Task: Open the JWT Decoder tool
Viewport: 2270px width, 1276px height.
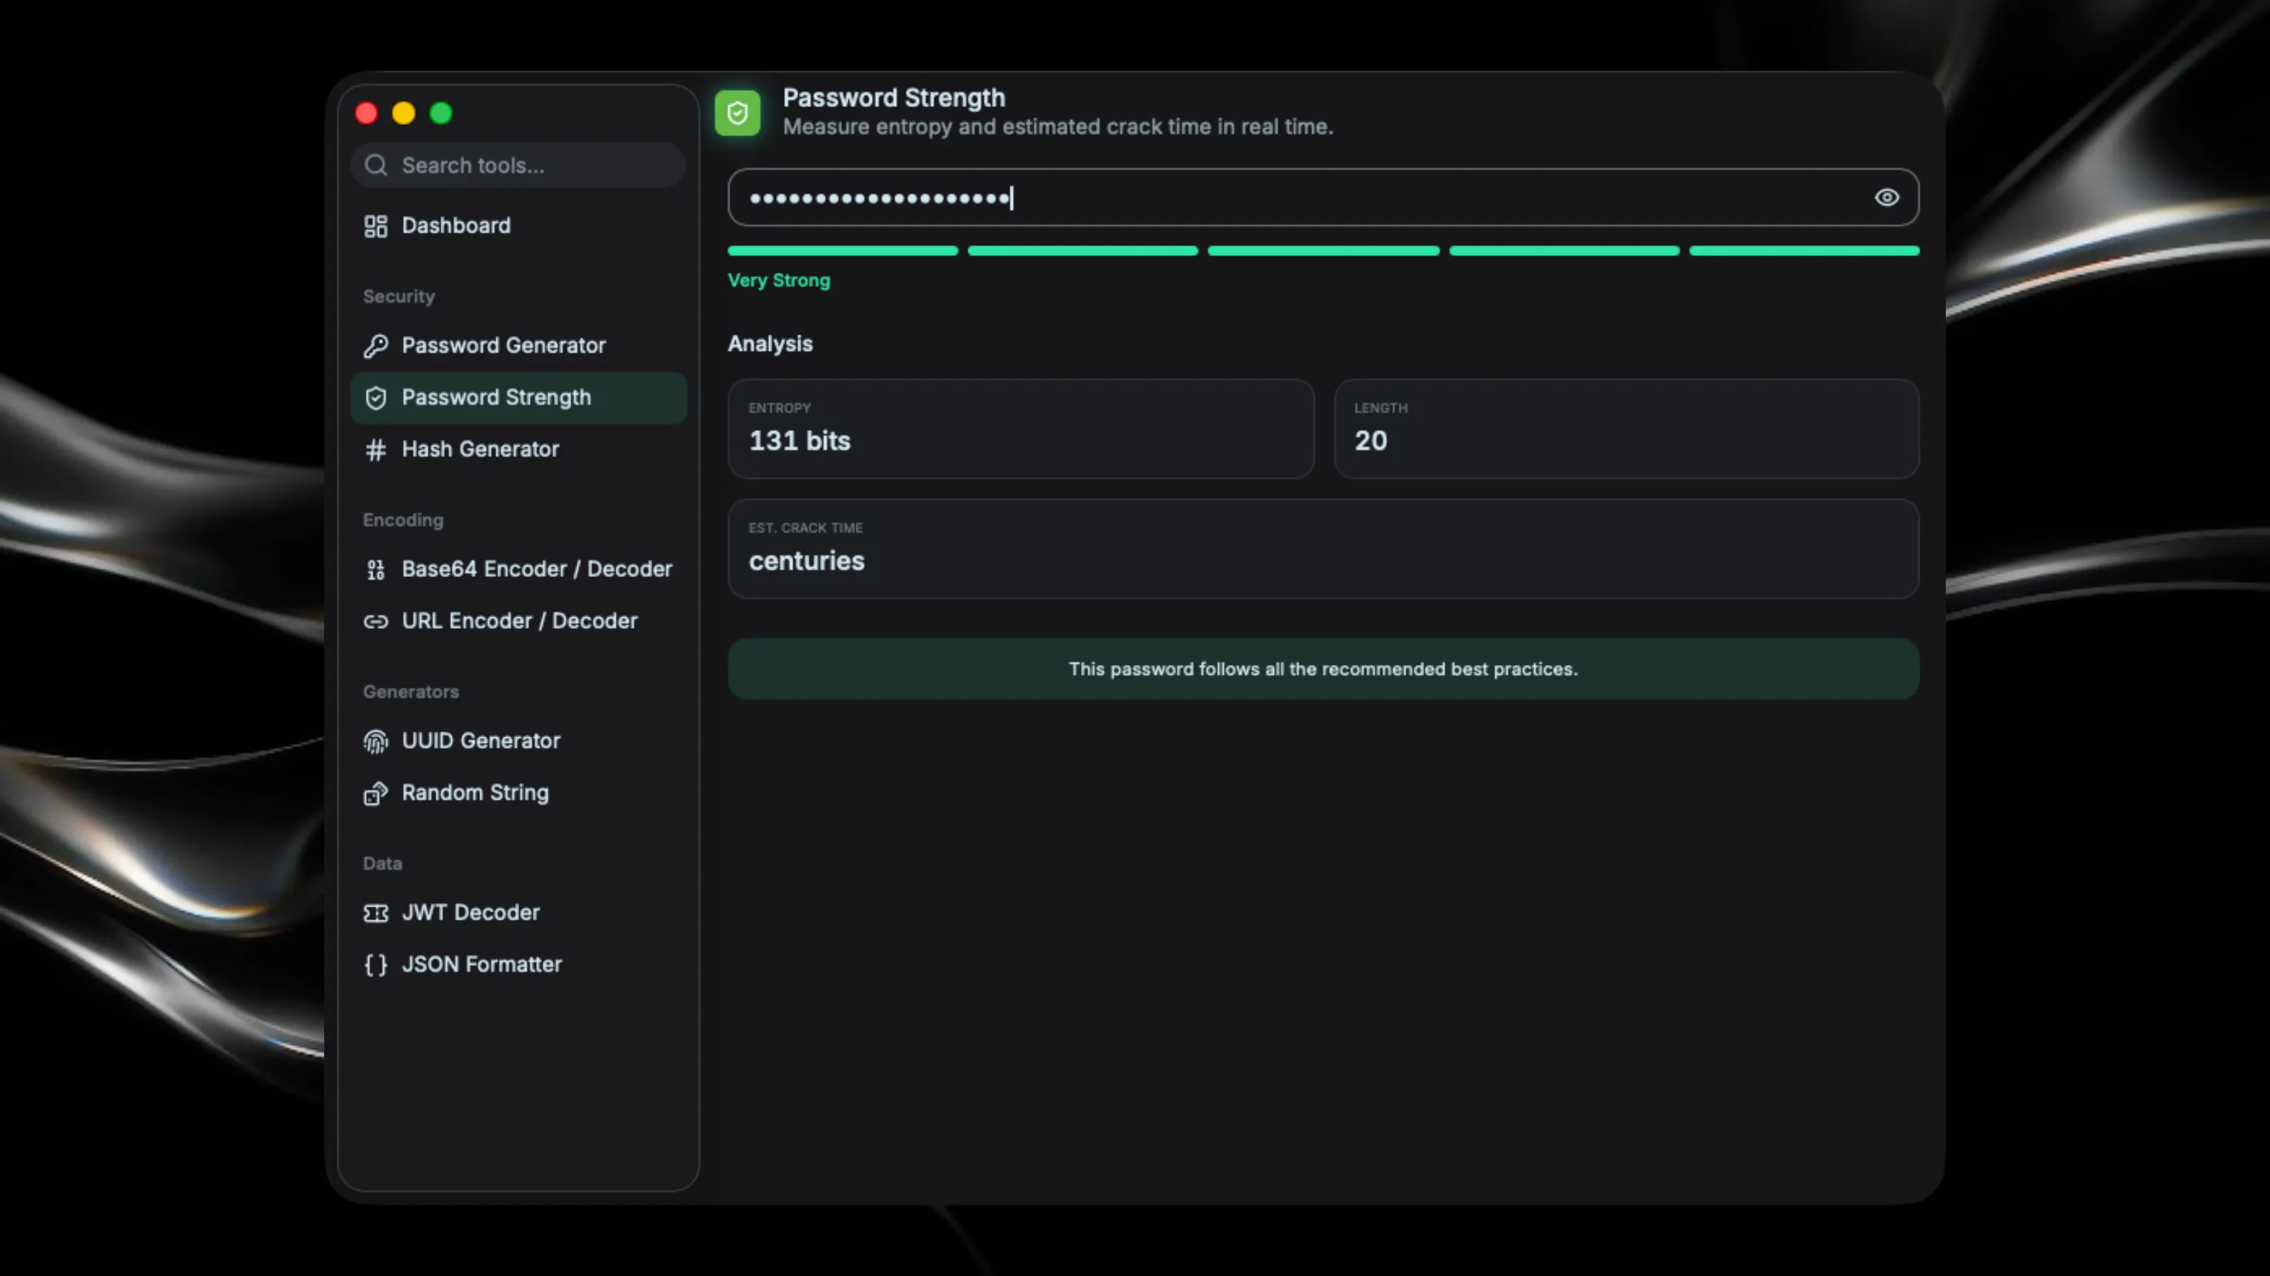Action: [518, 913]
